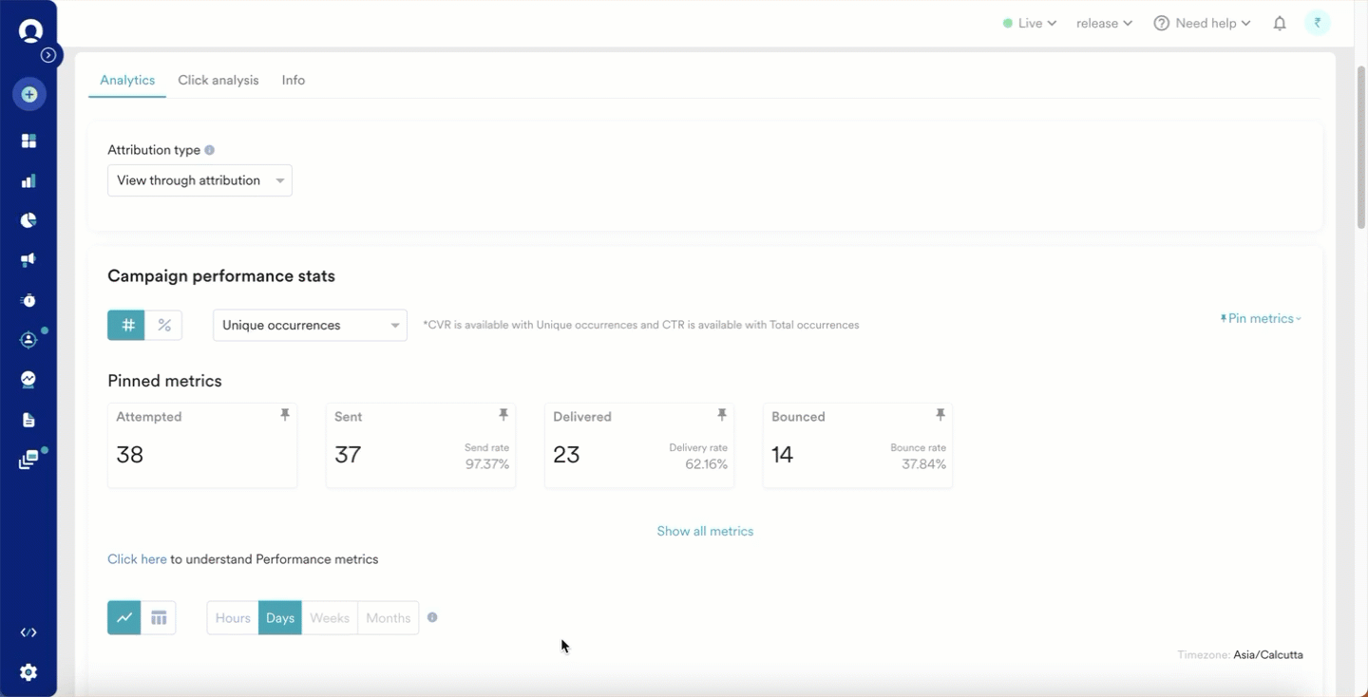1368x697 pixels.
Task: Unpin the Sent metric card
Action: [503, 415]
